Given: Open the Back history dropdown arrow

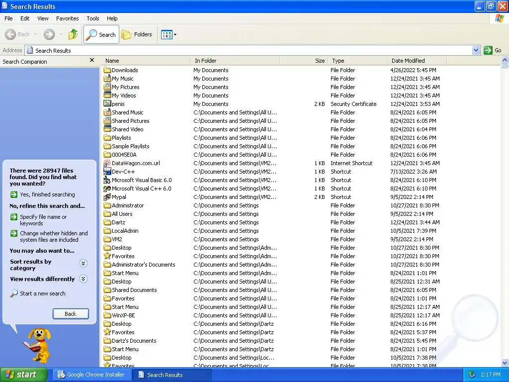Looking at the screenshot, I should tap(35, 34).
